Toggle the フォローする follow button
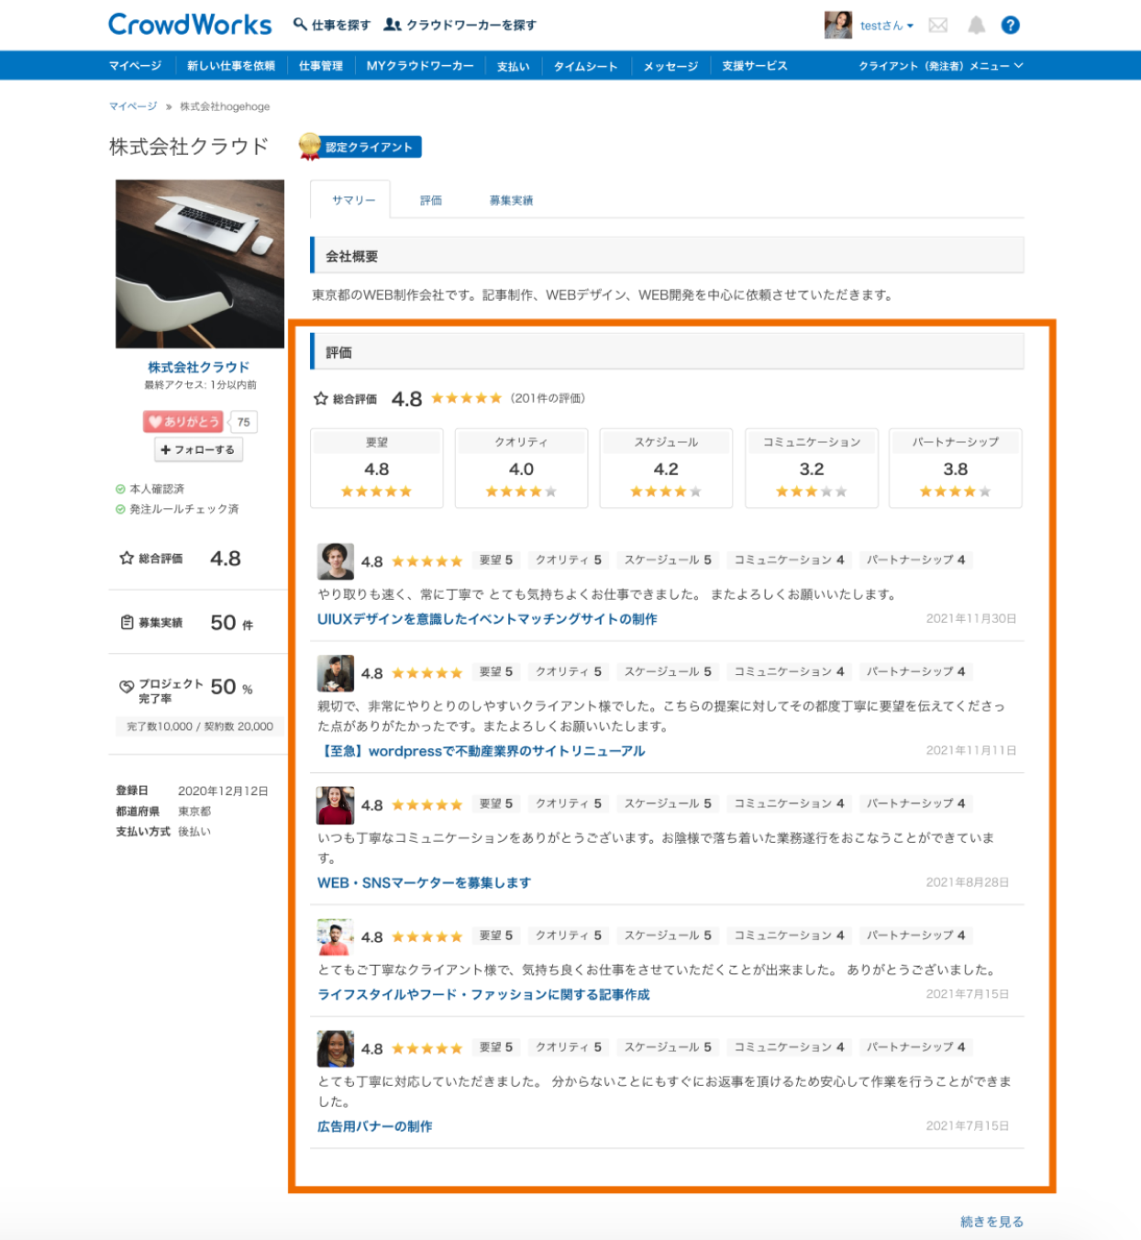This screenshot has width=1141, height=1240. 198,449
